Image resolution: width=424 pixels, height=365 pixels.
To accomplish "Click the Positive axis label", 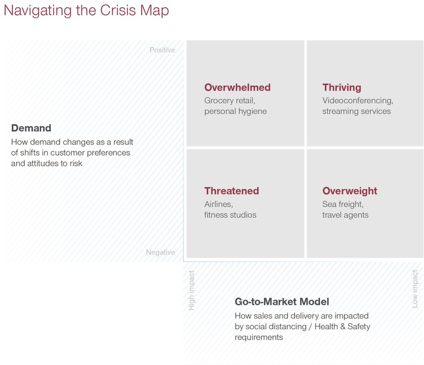I will pyautogui.click(x=162, y=50).
